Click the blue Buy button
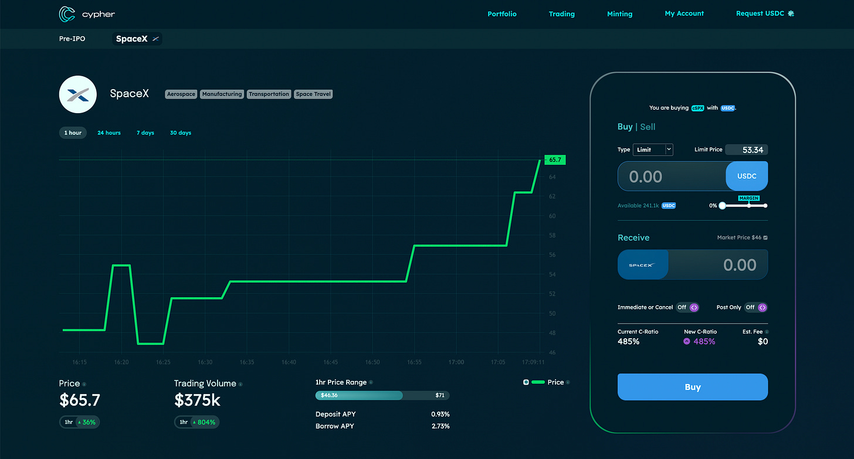 coord(693,387)
